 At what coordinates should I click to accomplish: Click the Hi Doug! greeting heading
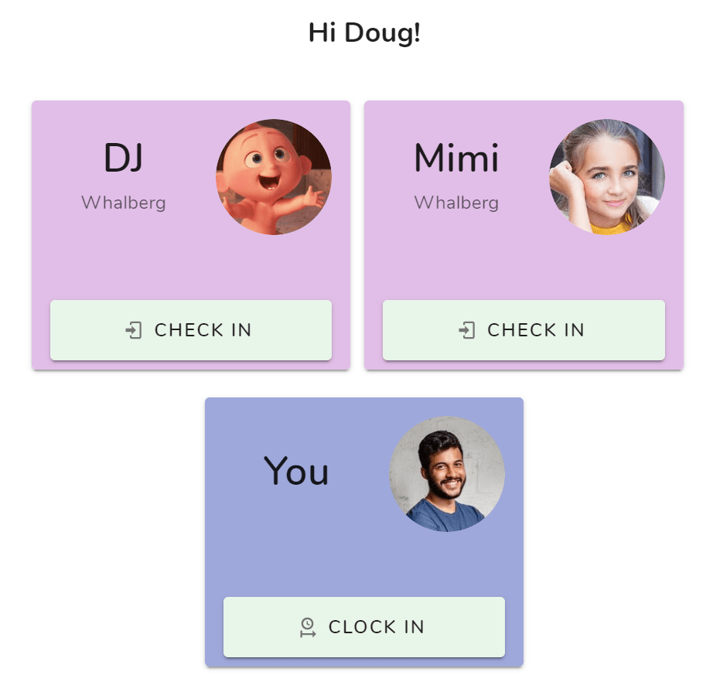(364, 32)
